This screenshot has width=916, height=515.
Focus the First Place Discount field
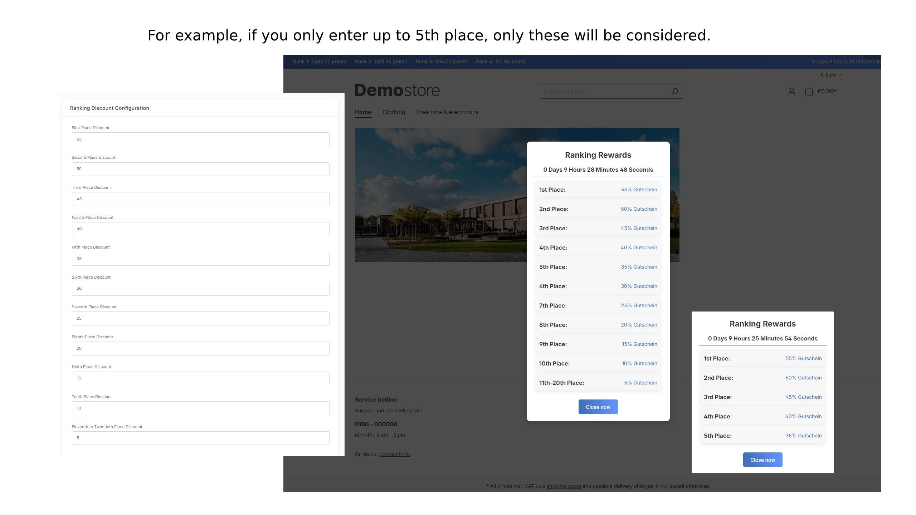point(200,139)
